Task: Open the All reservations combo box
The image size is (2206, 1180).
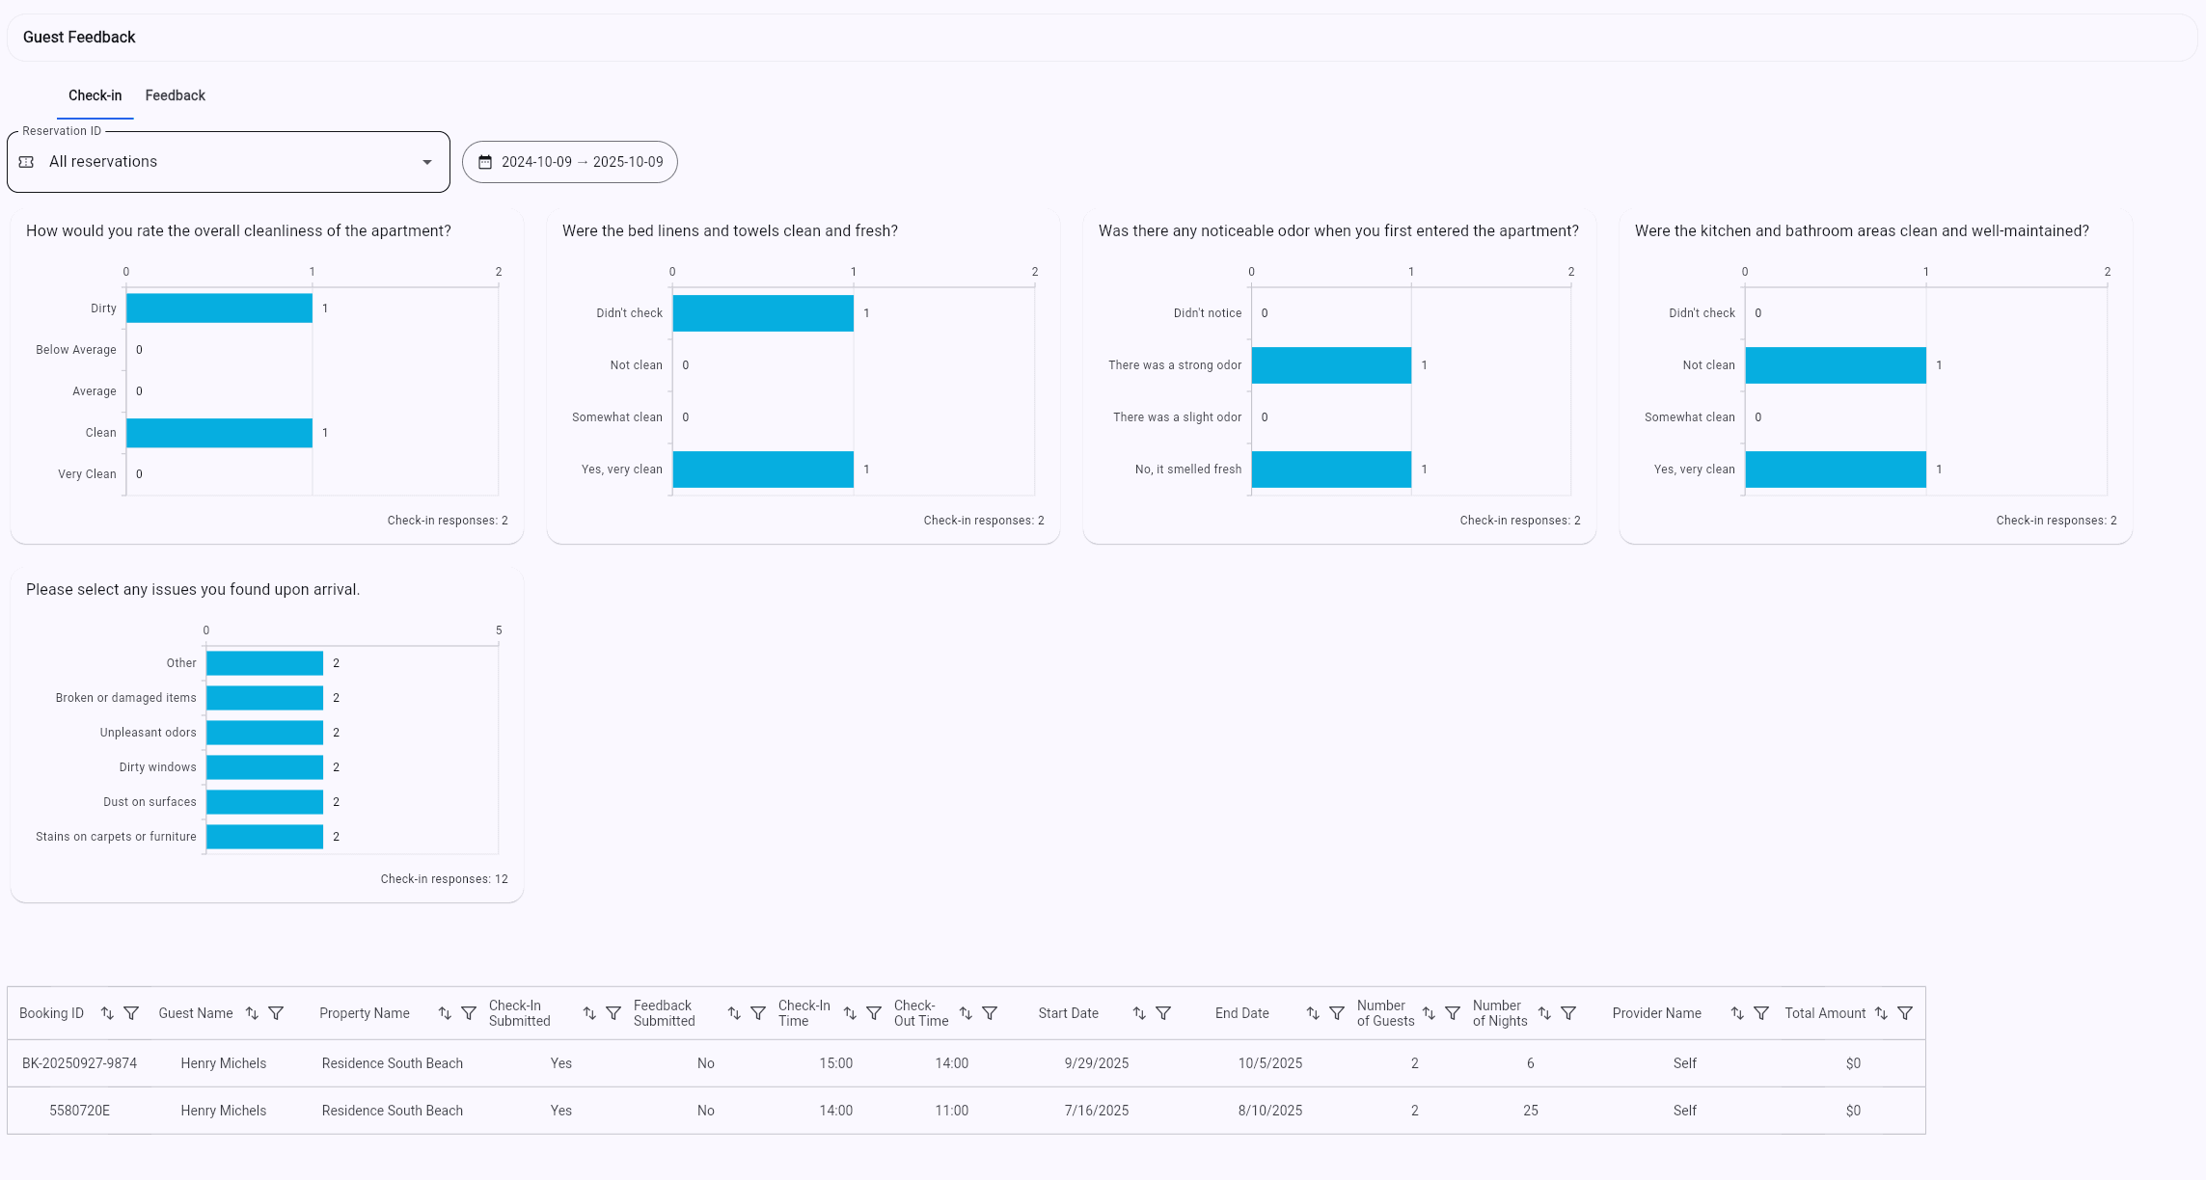Action: click(228, 162)
